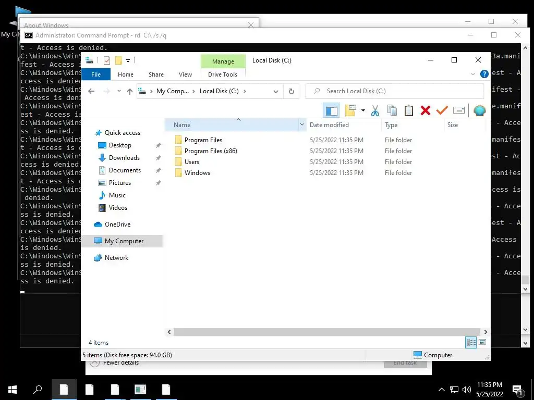The image size is (534, 400).
Task: Open the address bar history dropdown
Action: tap(276, 92)
